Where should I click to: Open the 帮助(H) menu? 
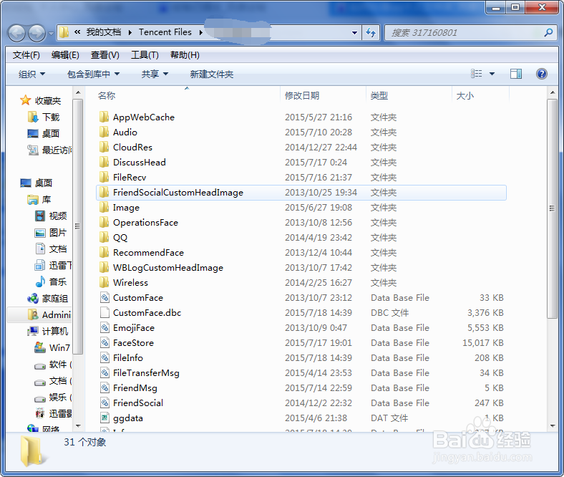pyautogui.click(x=185, y=55)
